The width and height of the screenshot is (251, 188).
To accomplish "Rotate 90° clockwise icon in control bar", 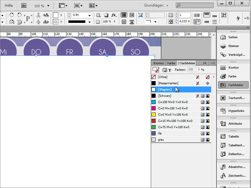I will pyautogui.click(x=12, y=15).
